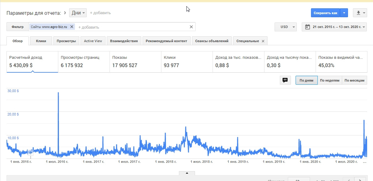Open the USD currency dropdown
The image size is (373, 181).
286,27
